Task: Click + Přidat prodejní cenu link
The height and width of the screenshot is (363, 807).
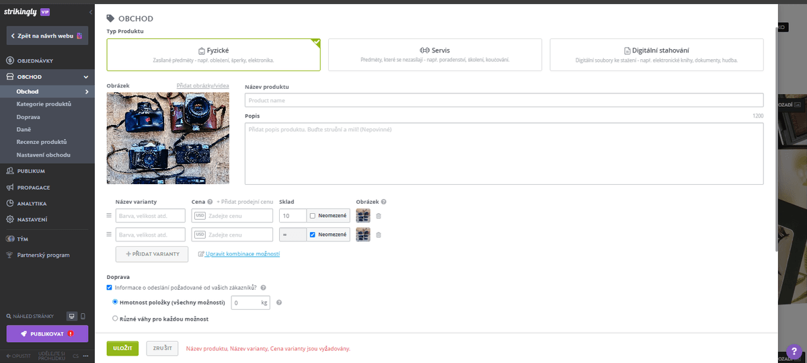Action: 245,202
